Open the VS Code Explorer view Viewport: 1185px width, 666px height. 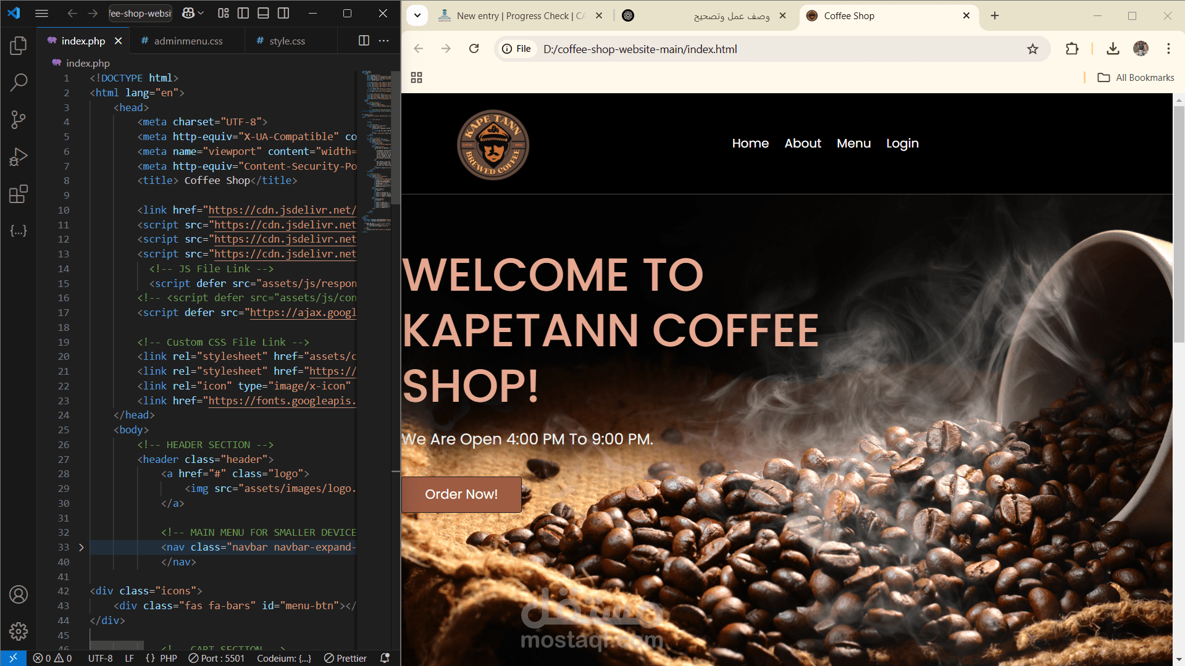(x=19, y=45)
